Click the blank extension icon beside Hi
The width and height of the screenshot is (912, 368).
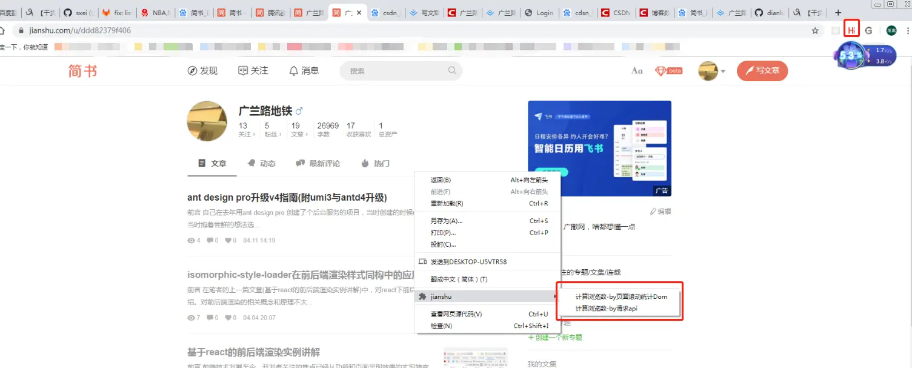pyautogui.click(x=836, y=30)
